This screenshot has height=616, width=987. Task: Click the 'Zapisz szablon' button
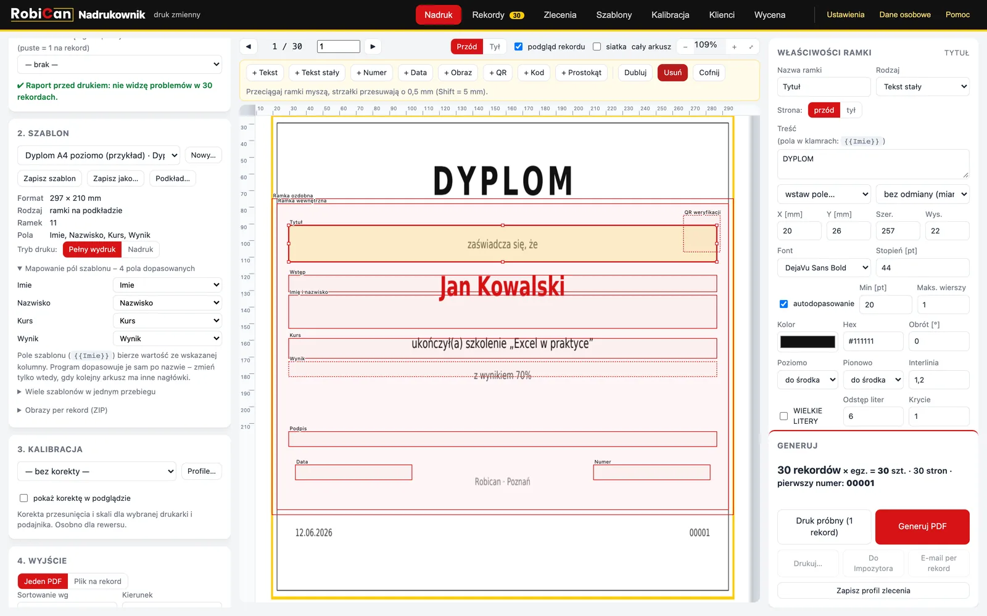[49, 179]
